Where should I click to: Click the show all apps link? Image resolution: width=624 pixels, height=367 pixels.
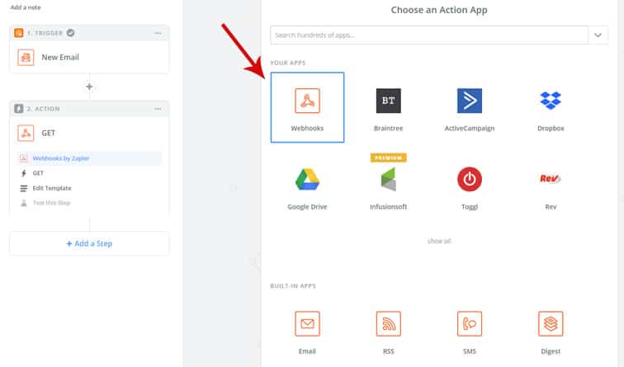(438, 241)
